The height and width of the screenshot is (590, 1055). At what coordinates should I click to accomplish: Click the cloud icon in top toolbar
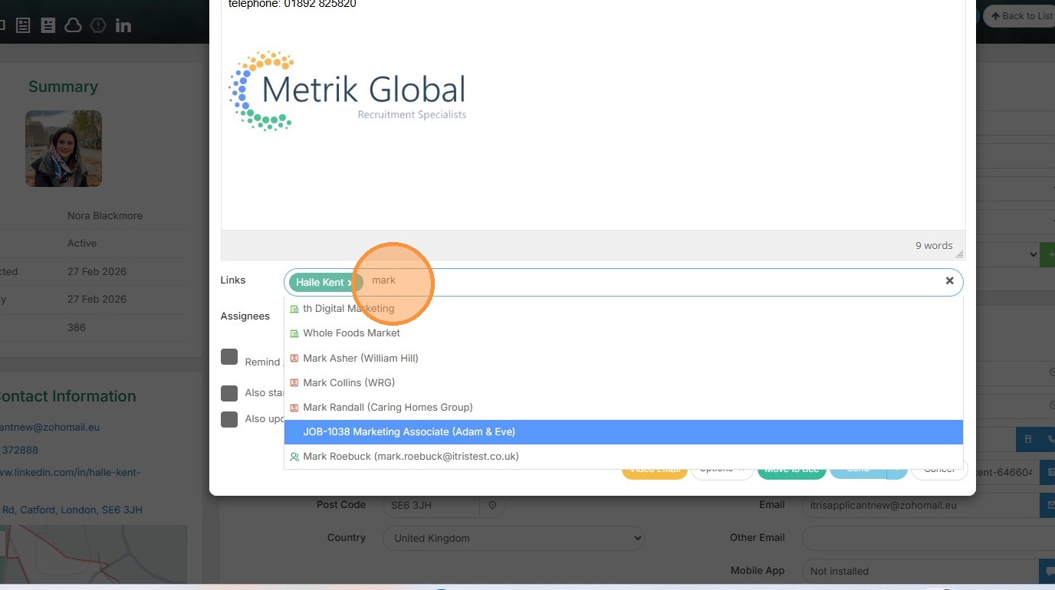click(x=73, y=25)
